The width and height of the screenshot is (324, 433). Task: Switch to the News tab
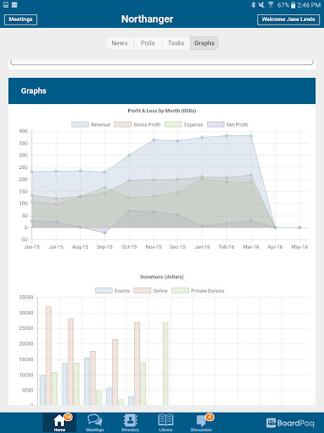[x=120, y=43]
